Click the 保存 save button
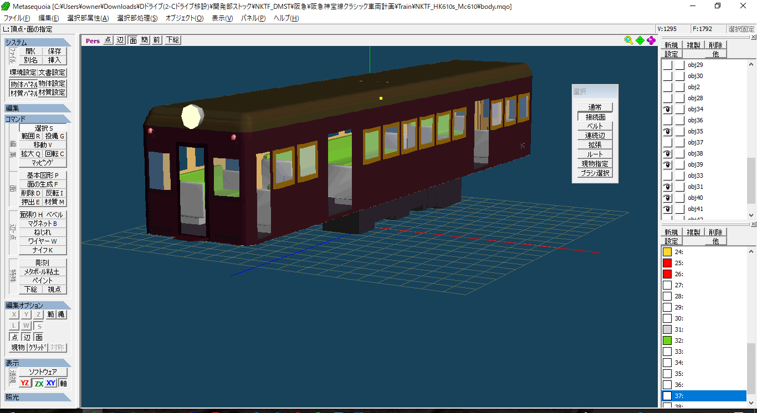 pyautogui.click(x=54, y=51)
